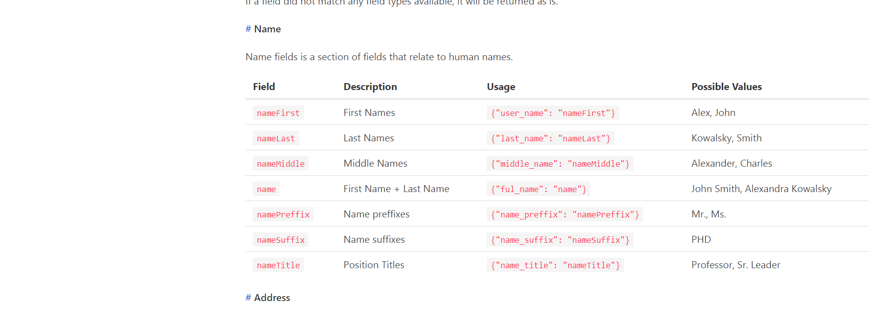Click the nameLast field code

coord(276,138)
